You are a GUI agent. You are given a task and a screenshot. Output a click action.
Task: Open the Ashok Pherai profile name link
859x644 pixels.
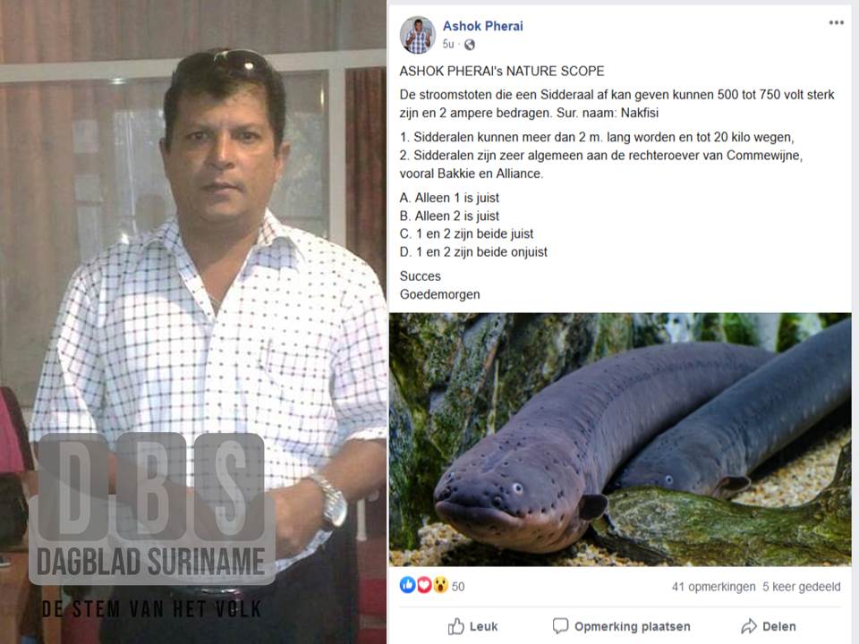(x=482, y=26)
